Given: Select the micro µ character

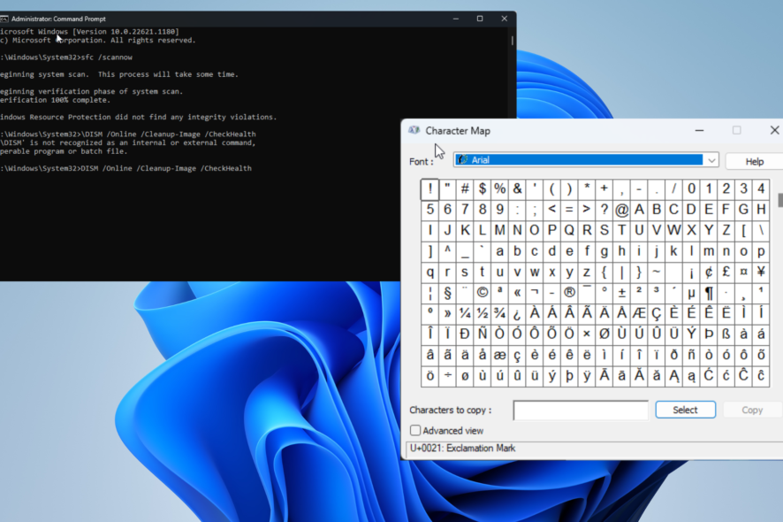Looking at the screenshot, I should coord(691,293).
